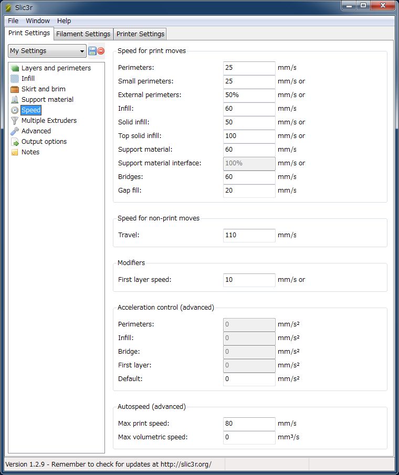Click the Perimeters speed field under print moves
This screenshot has width=399, height=475.
(x=249, y=68)
